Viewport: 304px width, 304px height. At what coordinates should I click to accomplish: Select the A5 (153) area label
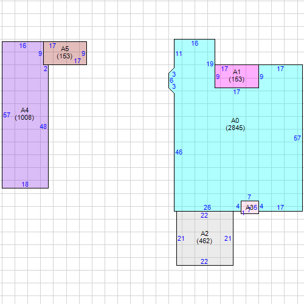pos(64,52)
